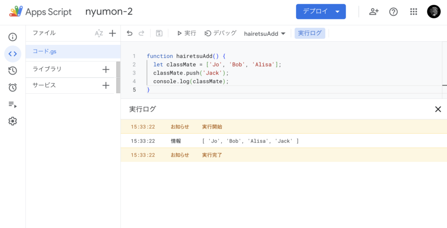The image size is (447, 228).
Task: Add a service with the plus button
Action: coord(106,85)
